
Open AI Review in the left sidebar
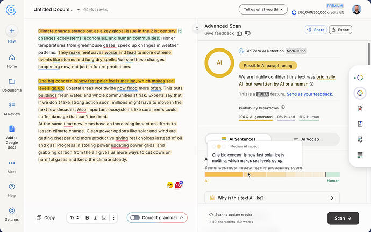coord(12,109)
